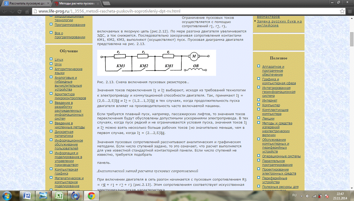Open a new tab with the new-tab button

click(x=107, y=3)
